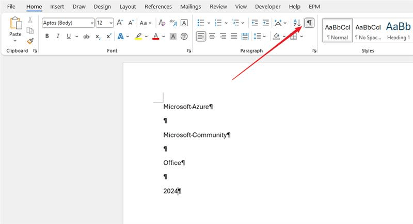Open the Review tab

(218, 7)
